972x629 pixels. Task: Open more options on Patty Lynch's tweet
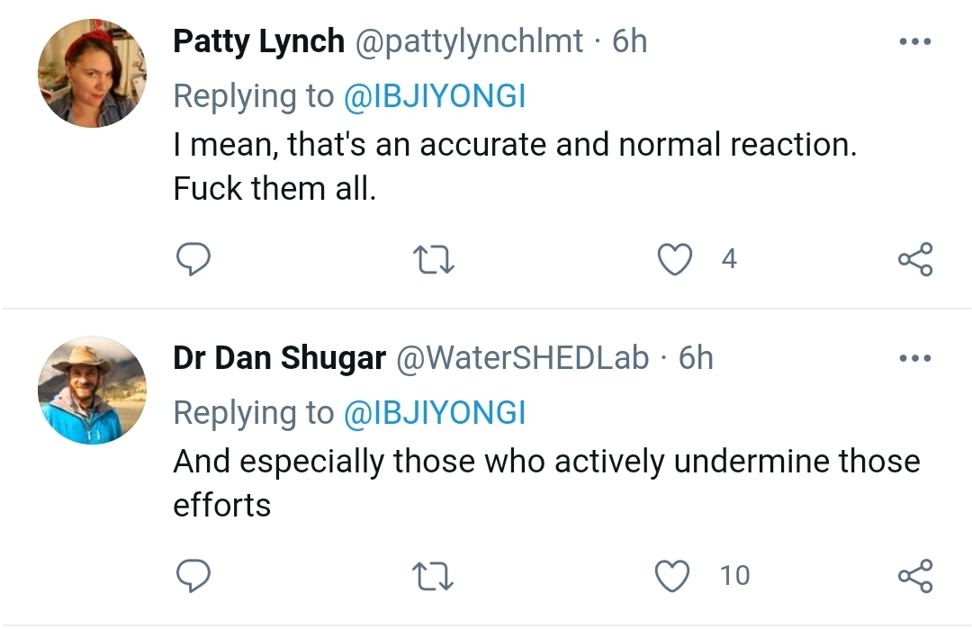(x=915, y=41)
